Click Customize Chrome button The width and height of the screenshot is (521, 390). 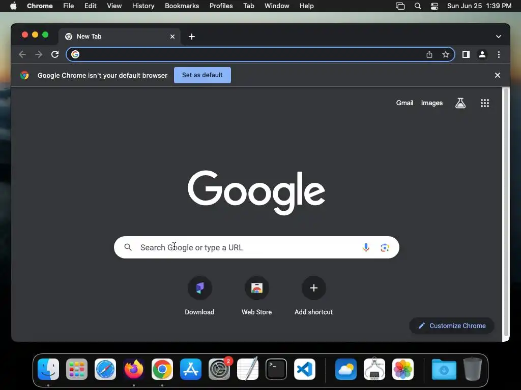point(452,326)
